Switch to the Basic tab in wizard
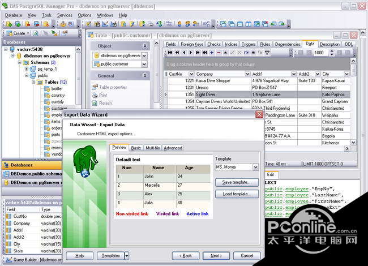 [136, 148]
